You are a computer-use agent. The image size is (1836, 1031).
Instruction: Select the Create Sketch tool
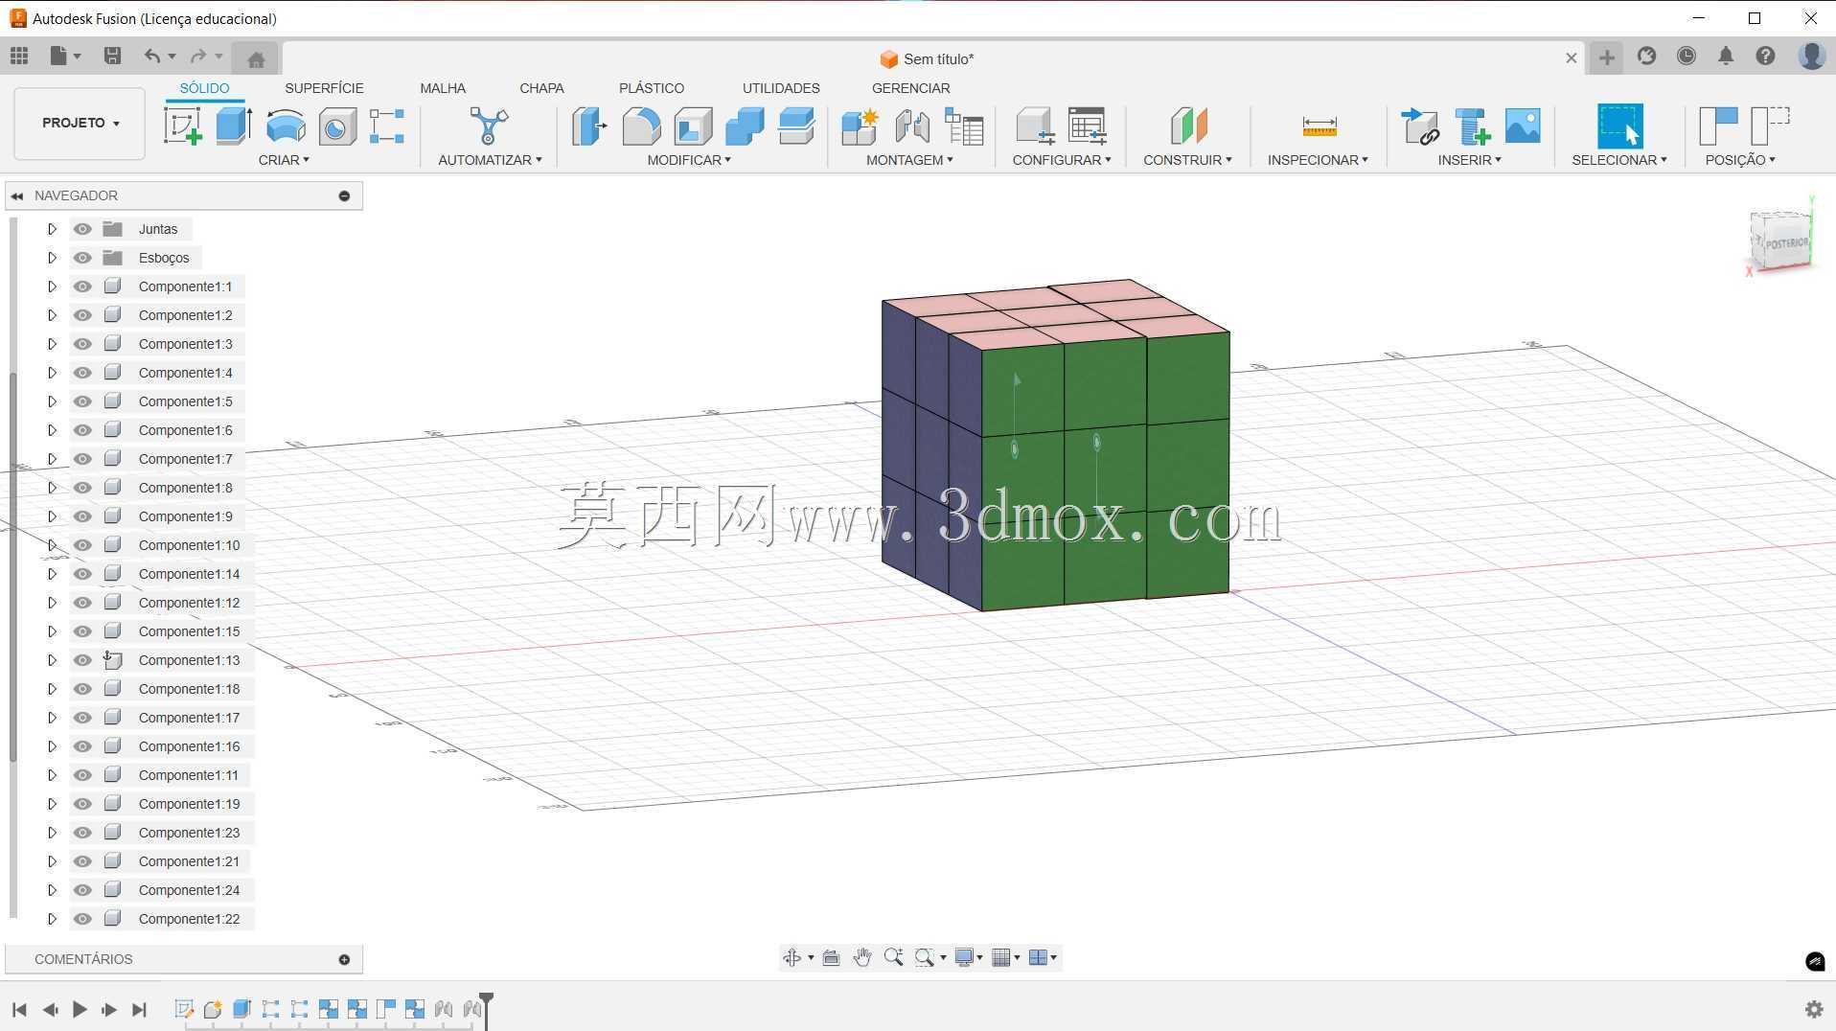182,126
